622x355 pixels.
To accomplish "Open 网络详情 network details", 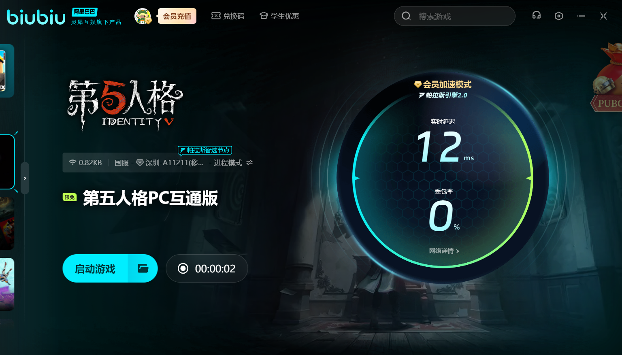I will tap(444, 251).
